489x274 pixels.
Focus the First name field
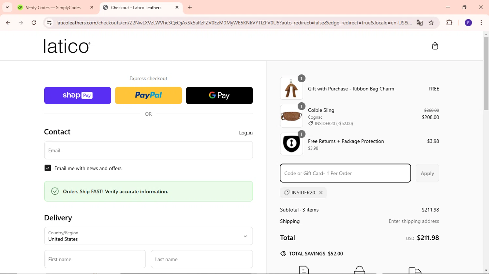[95, 259]
